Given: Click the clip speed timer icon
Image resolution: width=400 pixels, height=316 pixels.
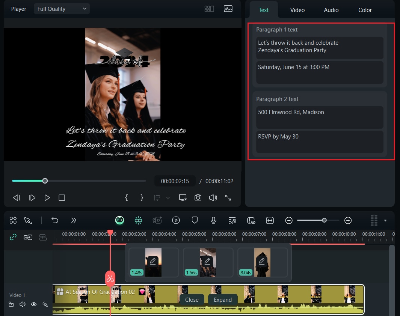Looking at the screenshot, I should click(251, 220).
